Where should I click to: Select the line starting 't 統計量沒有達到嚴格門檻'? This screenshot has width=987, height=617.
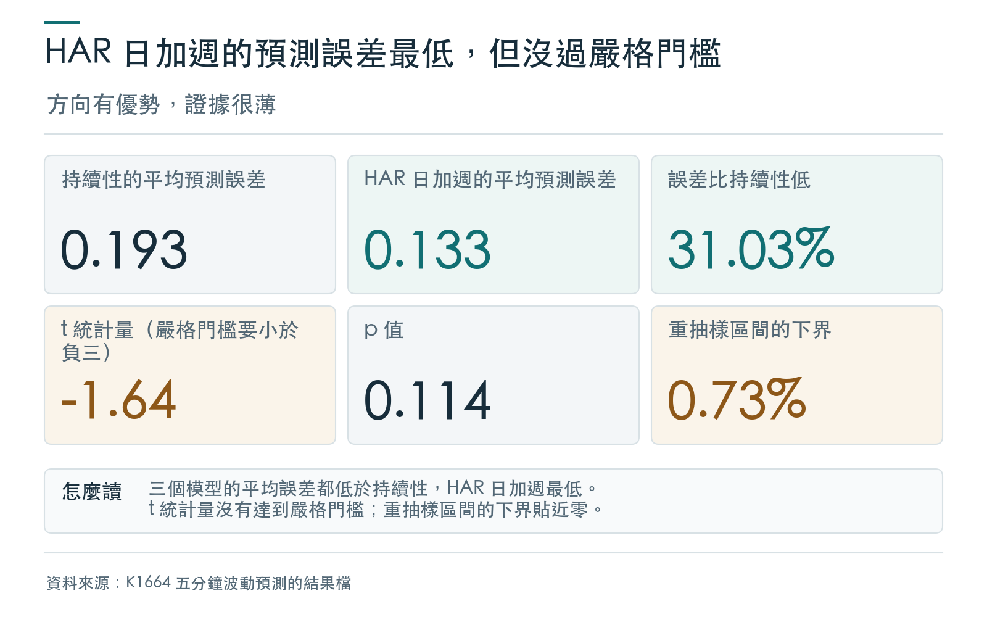[376, 510]
